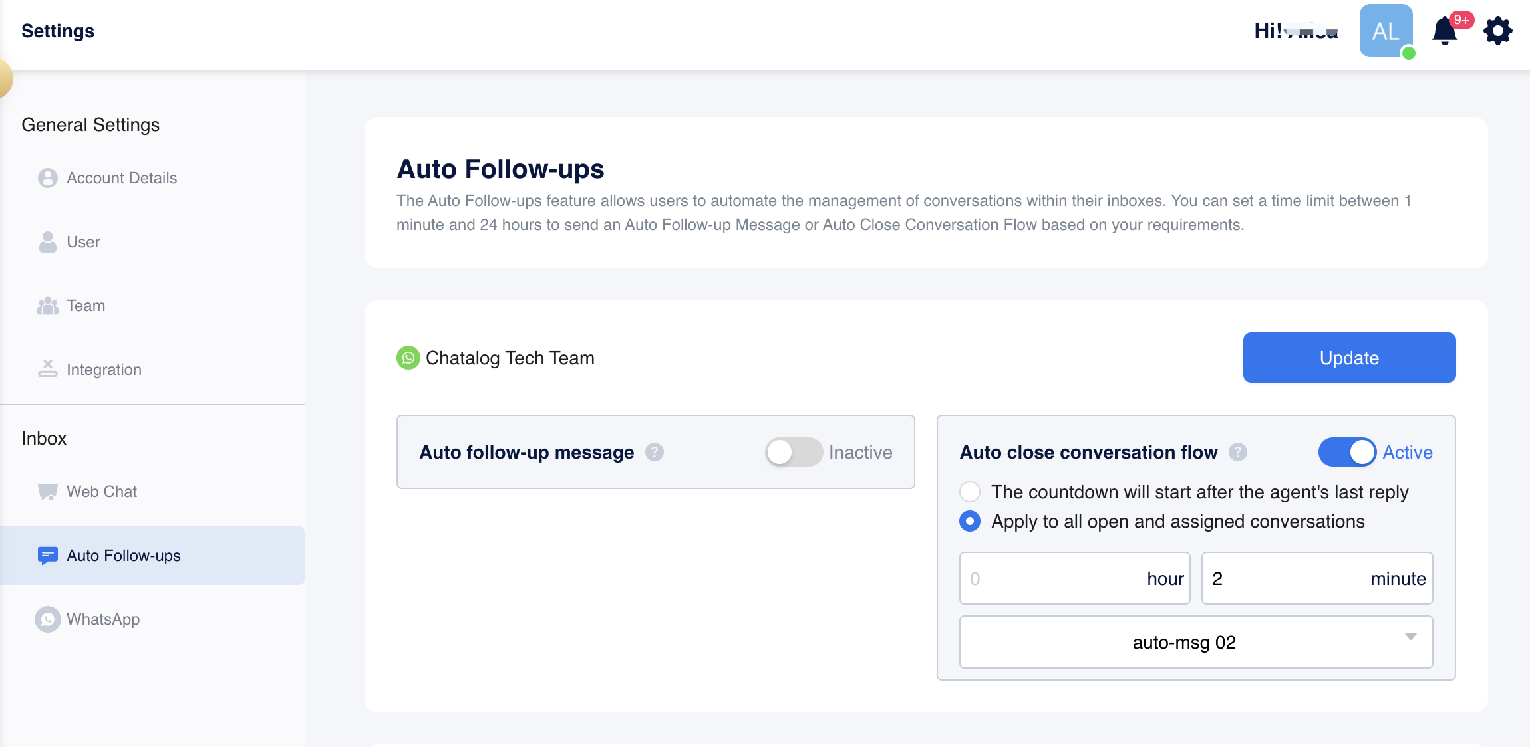Image resolution: width=1530 pixels, height=747 pixels.
Task: Select countdown after agent's last reply option
Action: click(970, 492)
